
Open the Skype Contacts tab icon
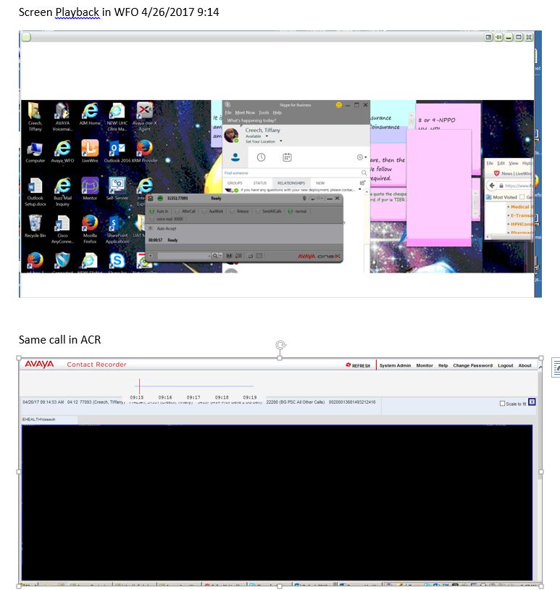pyautogui.click(x=235, y=157)
